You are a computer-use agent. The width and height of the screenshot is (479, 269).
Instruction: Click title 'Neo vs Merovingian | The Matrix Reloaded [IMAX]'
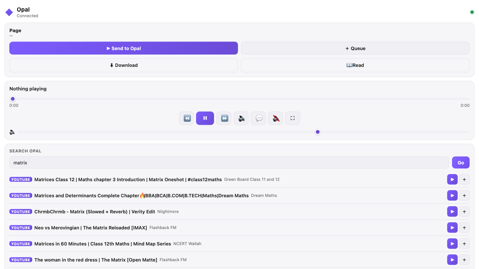click(x=91, y=228)
